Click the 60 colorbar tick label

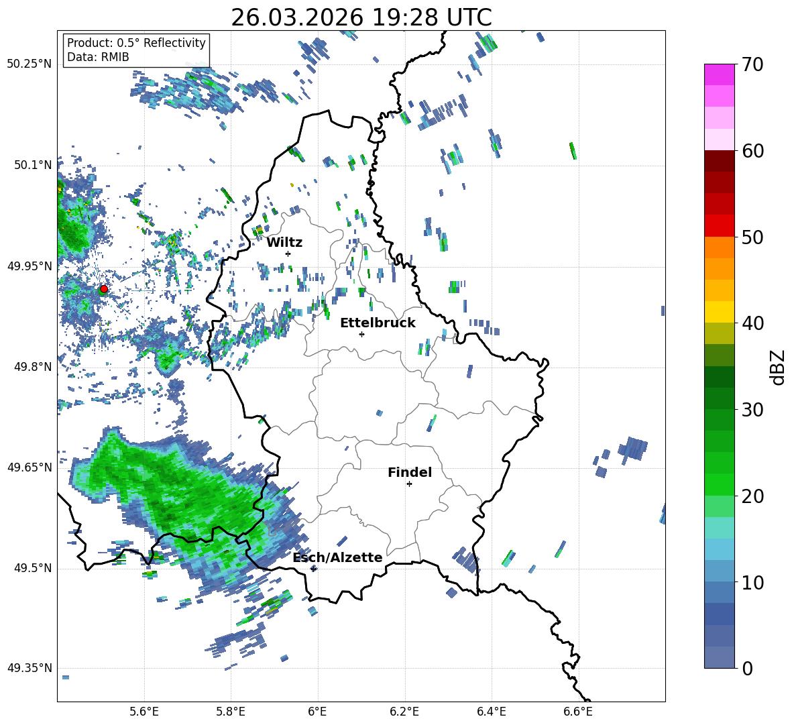pyautogui.click(x=752, y=151)
